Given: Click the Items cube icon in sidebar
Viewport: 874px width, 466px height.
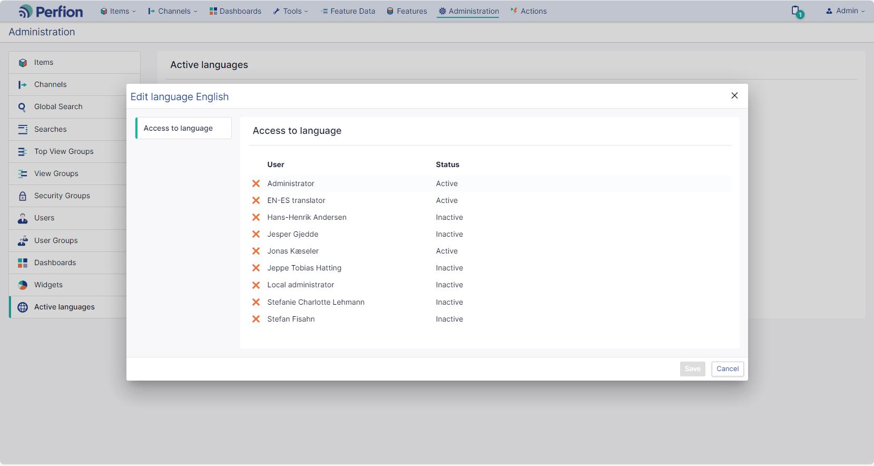Looking at the screenshot, I should click(x=23, y=63).
